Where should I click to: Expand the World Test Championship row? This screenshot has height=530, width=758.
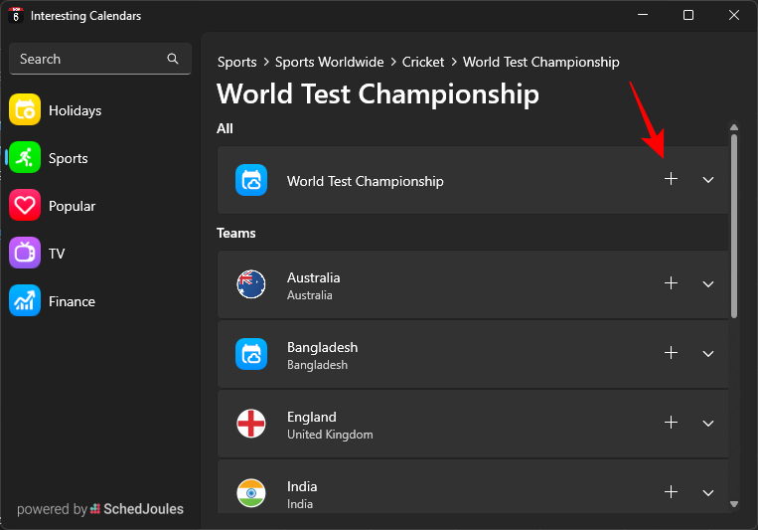point(708,180)
